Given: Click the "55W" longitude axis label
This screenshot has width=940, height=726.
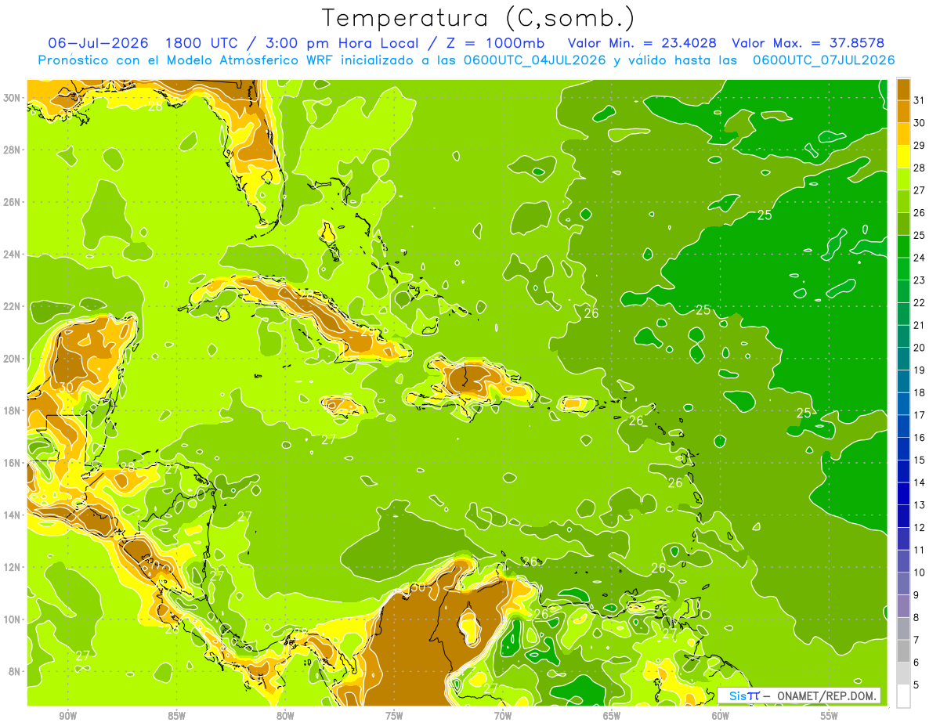Looking at the screenshot, I should pyautogui.click(x=830, y=716).
